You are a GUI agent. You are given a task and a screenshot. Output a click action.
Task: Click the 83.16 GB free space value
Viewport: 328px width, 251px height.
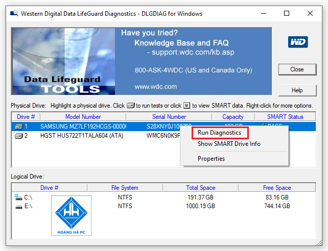[x=277, y=197]
